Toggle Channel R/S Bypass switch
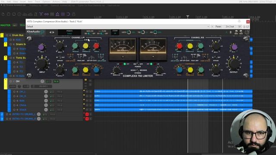Image resolution: width=276 pixels, height=155 pixels. tap(216, 58)
